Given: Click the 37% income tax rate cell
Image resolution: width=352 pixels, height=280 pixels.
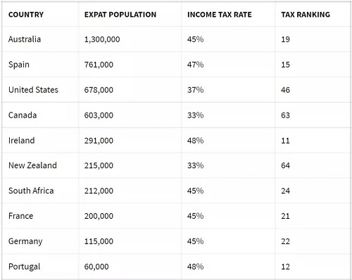Looking at the screenshot, I should click(195, 90).
